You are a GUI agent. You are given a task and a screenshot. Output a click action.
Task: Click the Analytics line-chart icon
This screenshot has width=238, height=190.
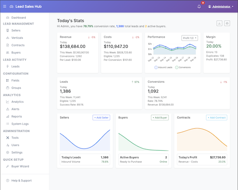[7, 102]
